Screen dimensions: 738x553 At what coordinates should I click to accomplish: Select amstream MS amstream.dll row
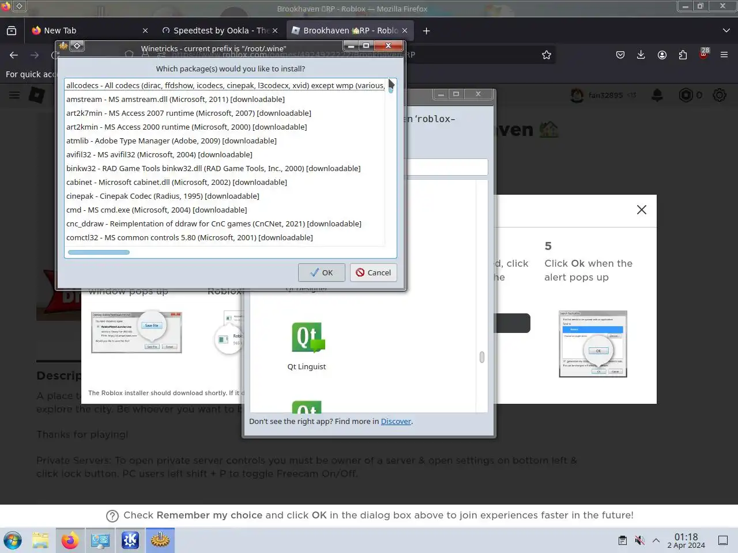pos(225,99)
